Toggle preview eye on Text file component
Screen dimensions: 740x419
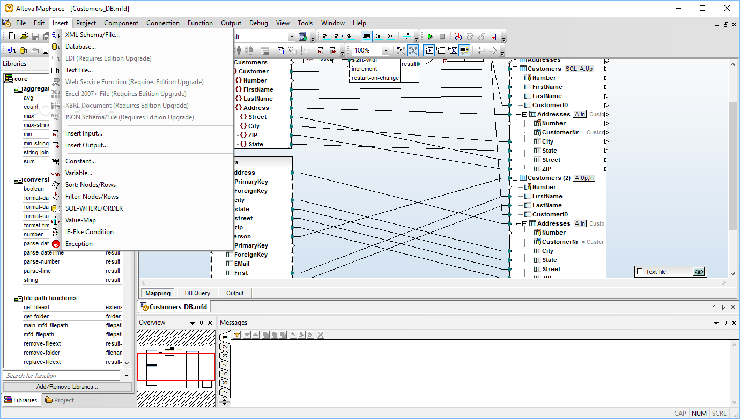(x=699, y=272)
